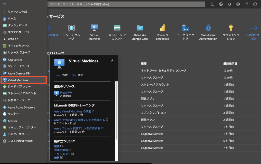This screenshot has height=164, width=261.
Task: Open the feedback smiley icon
Action: pos(255,4)
